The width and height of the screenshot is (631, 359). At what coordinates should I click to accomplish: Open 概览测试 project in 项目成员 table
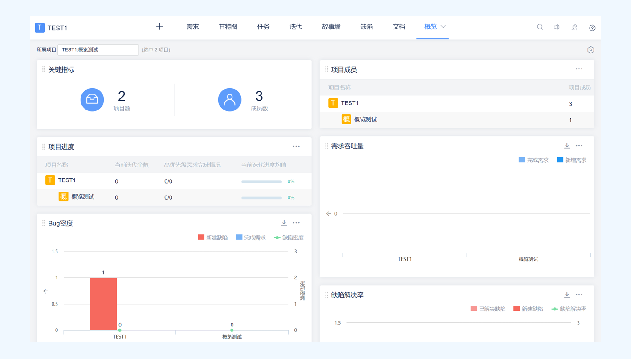pyautogui.click(x=366, y=119)
